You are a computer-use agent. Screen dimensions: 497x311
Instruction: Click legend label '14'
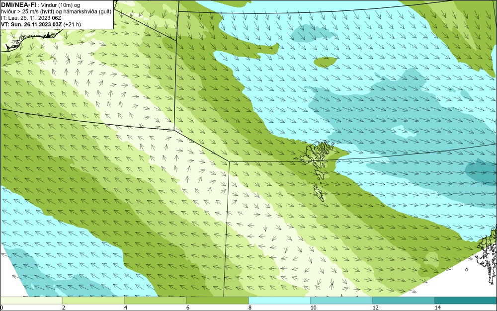click(438, 308)
